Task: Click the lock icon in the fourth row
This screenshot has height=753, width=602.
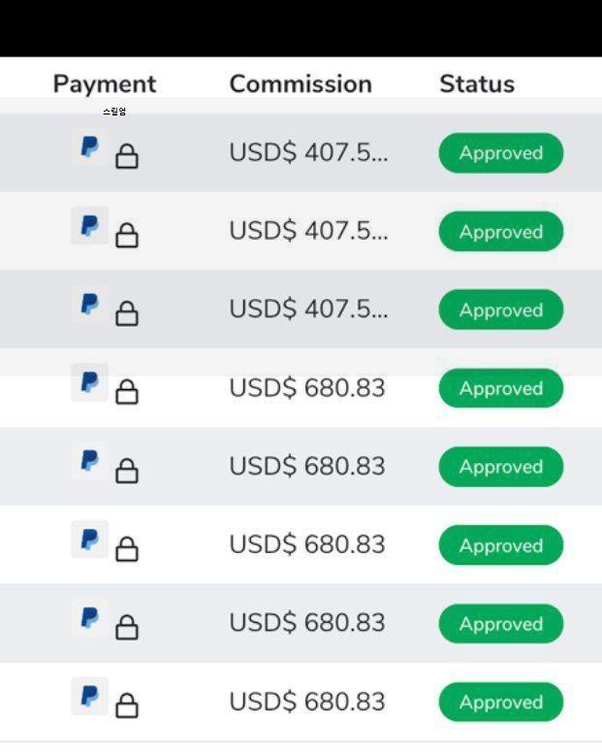Action: (127, 392)
